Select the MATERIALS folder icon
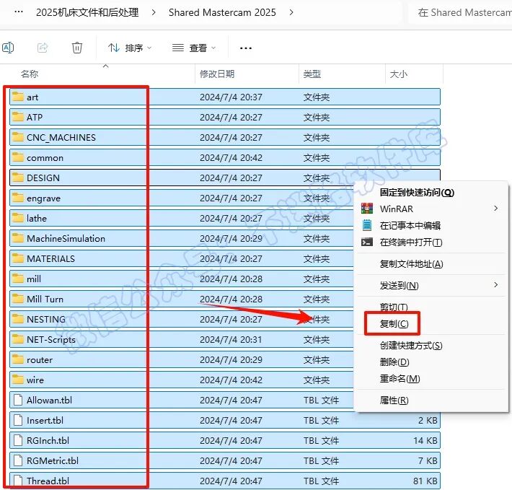 point(17,258)
